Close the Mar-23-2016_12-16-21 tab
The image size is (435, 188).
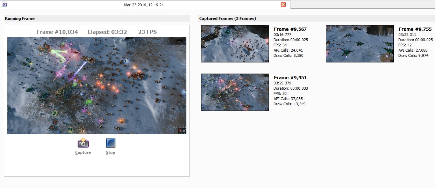pos(283,5)
